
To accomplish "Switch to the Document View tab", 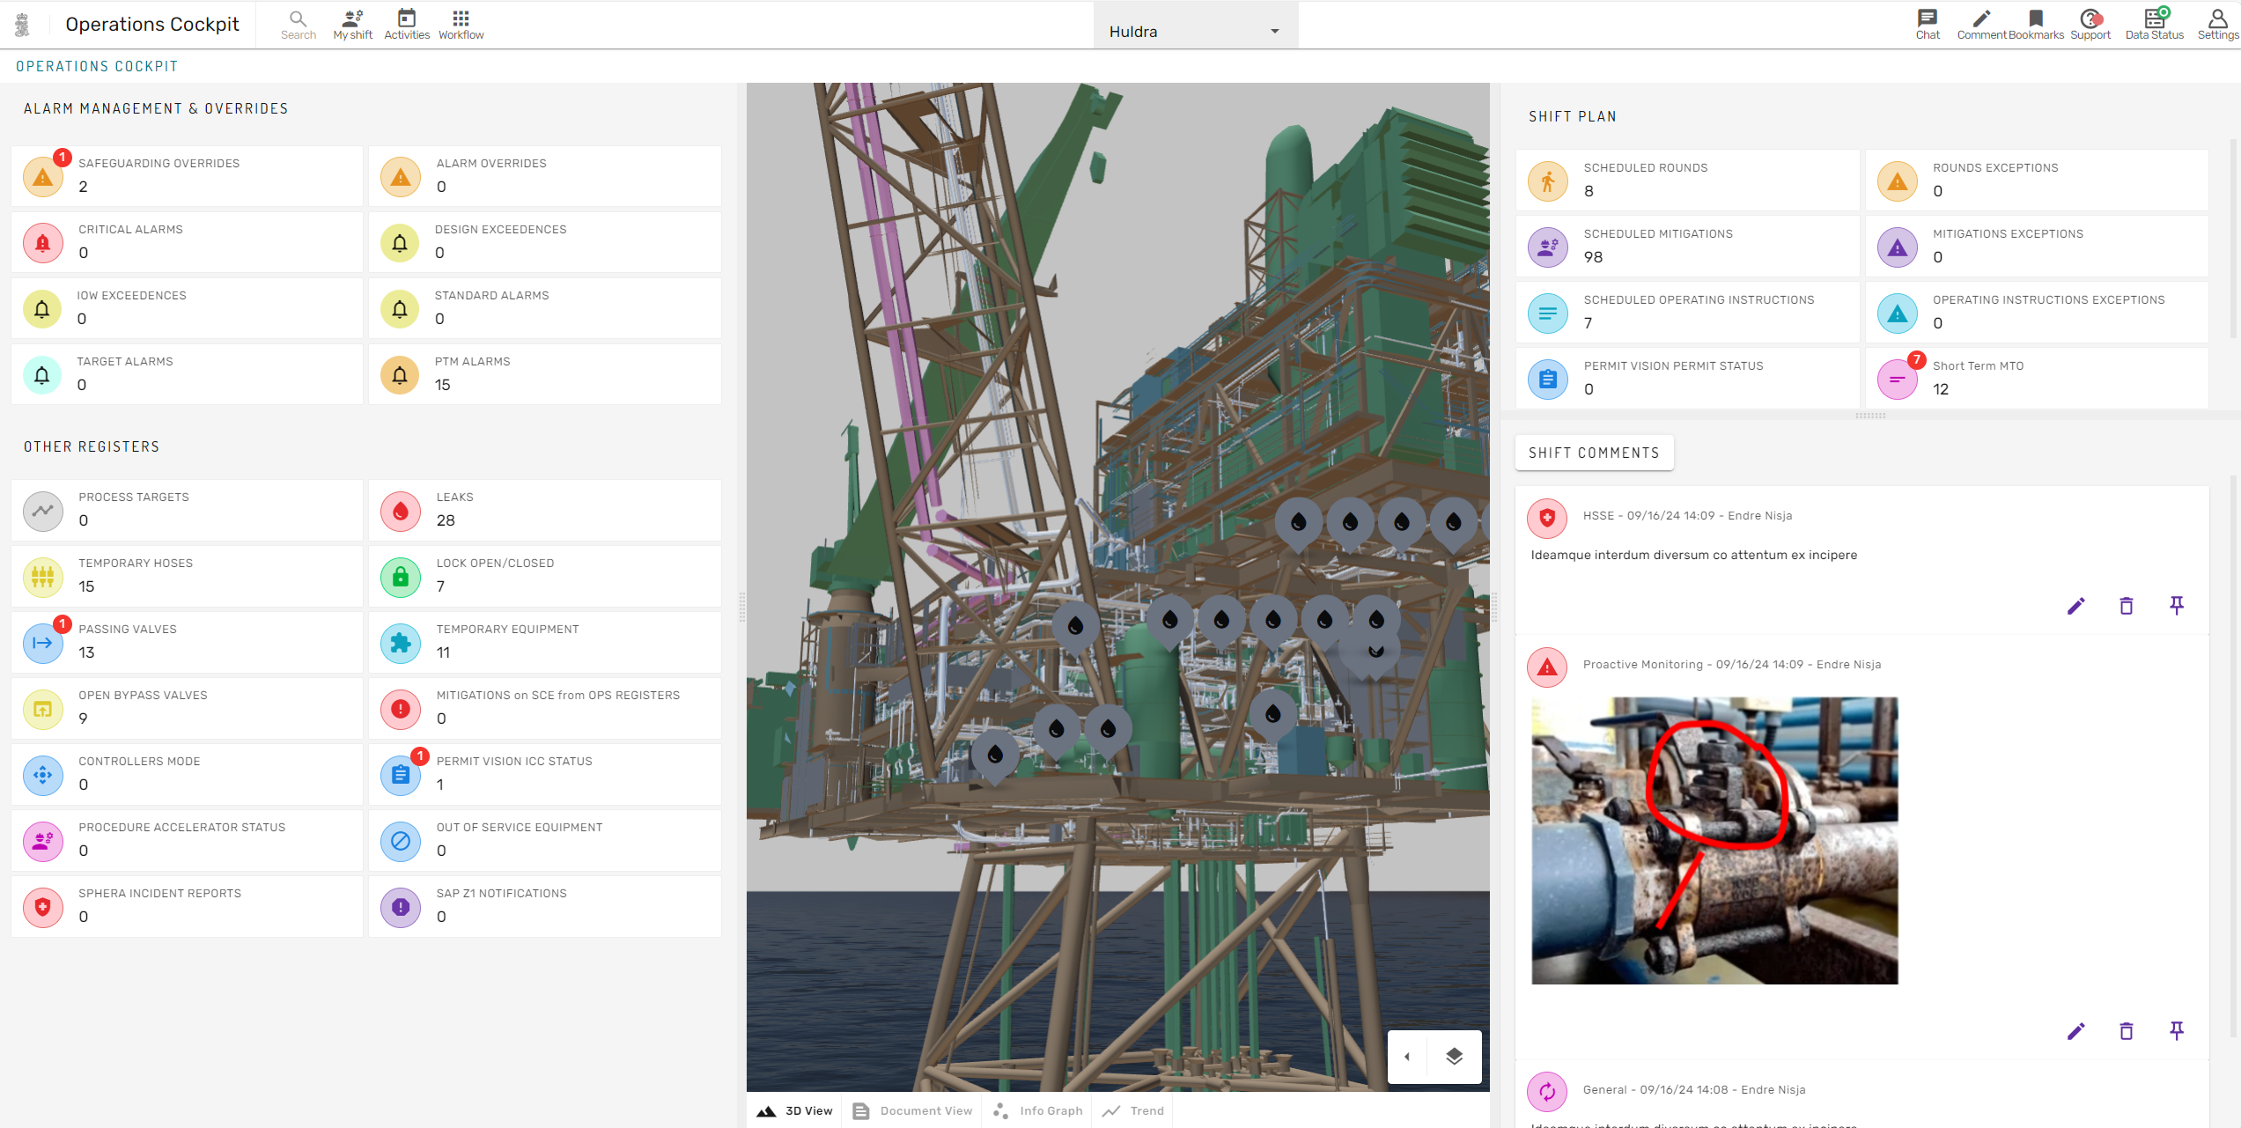I will pos(911,1110).
